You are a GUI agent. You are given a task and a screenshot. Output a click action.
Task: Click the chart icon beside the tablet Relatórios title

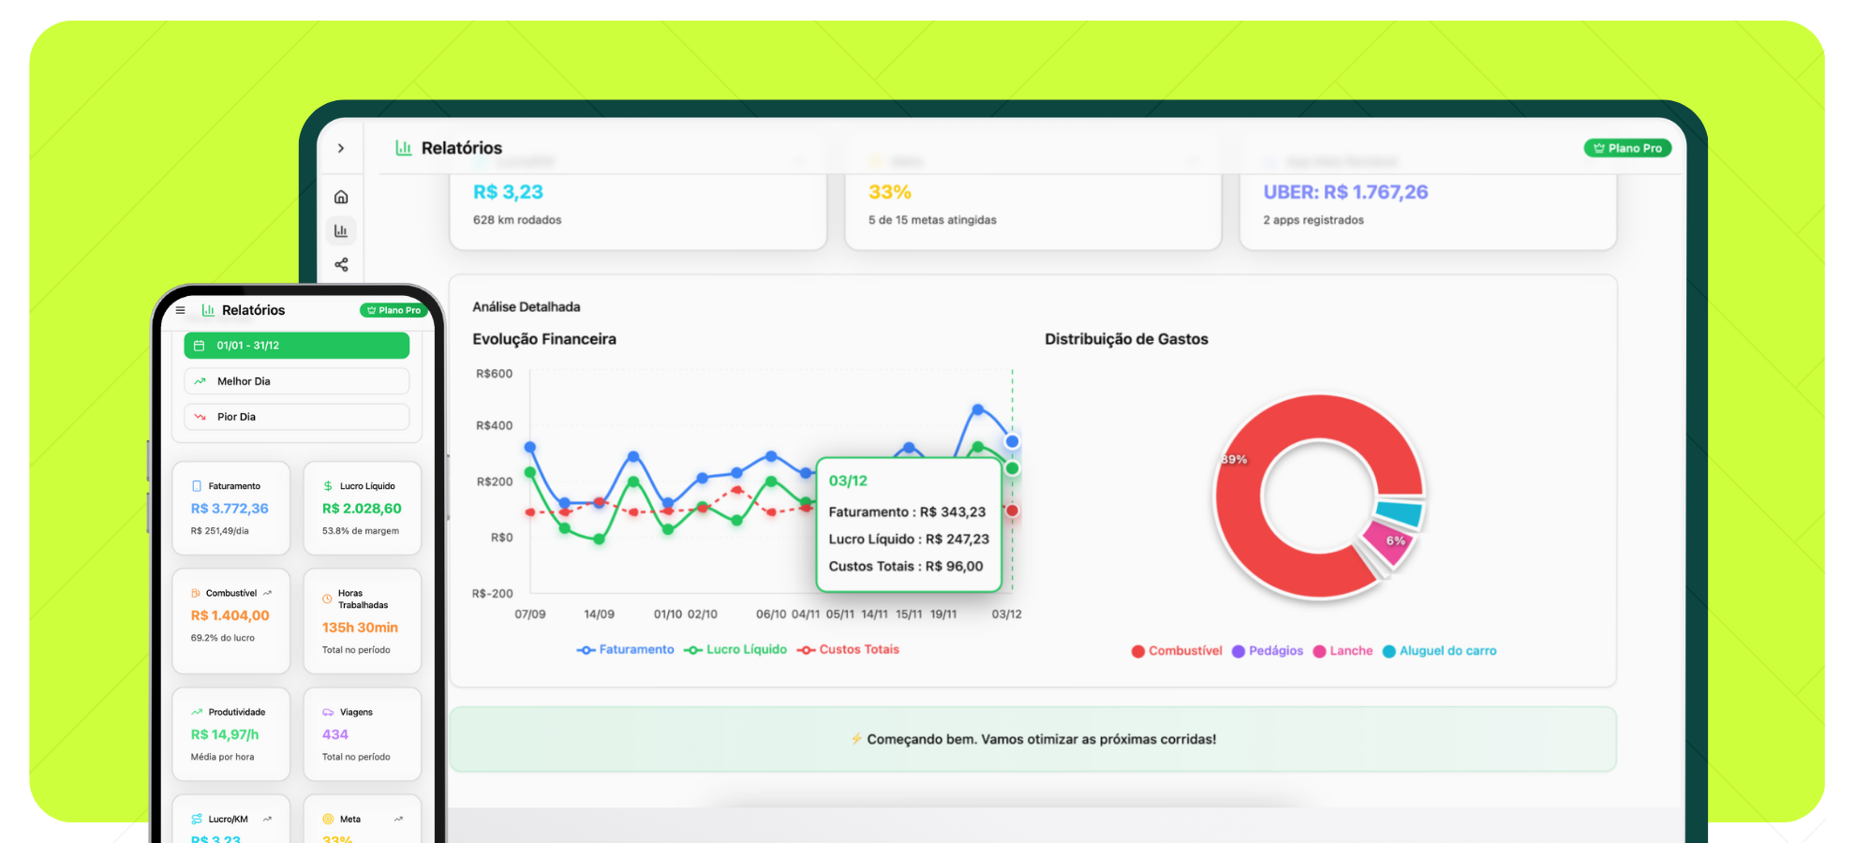404,148
